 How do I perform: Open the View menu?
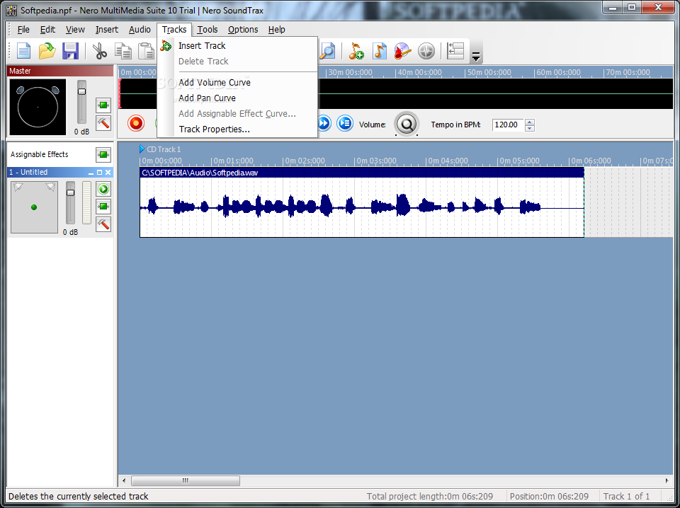pyautogui.click(x=75, y=30)
